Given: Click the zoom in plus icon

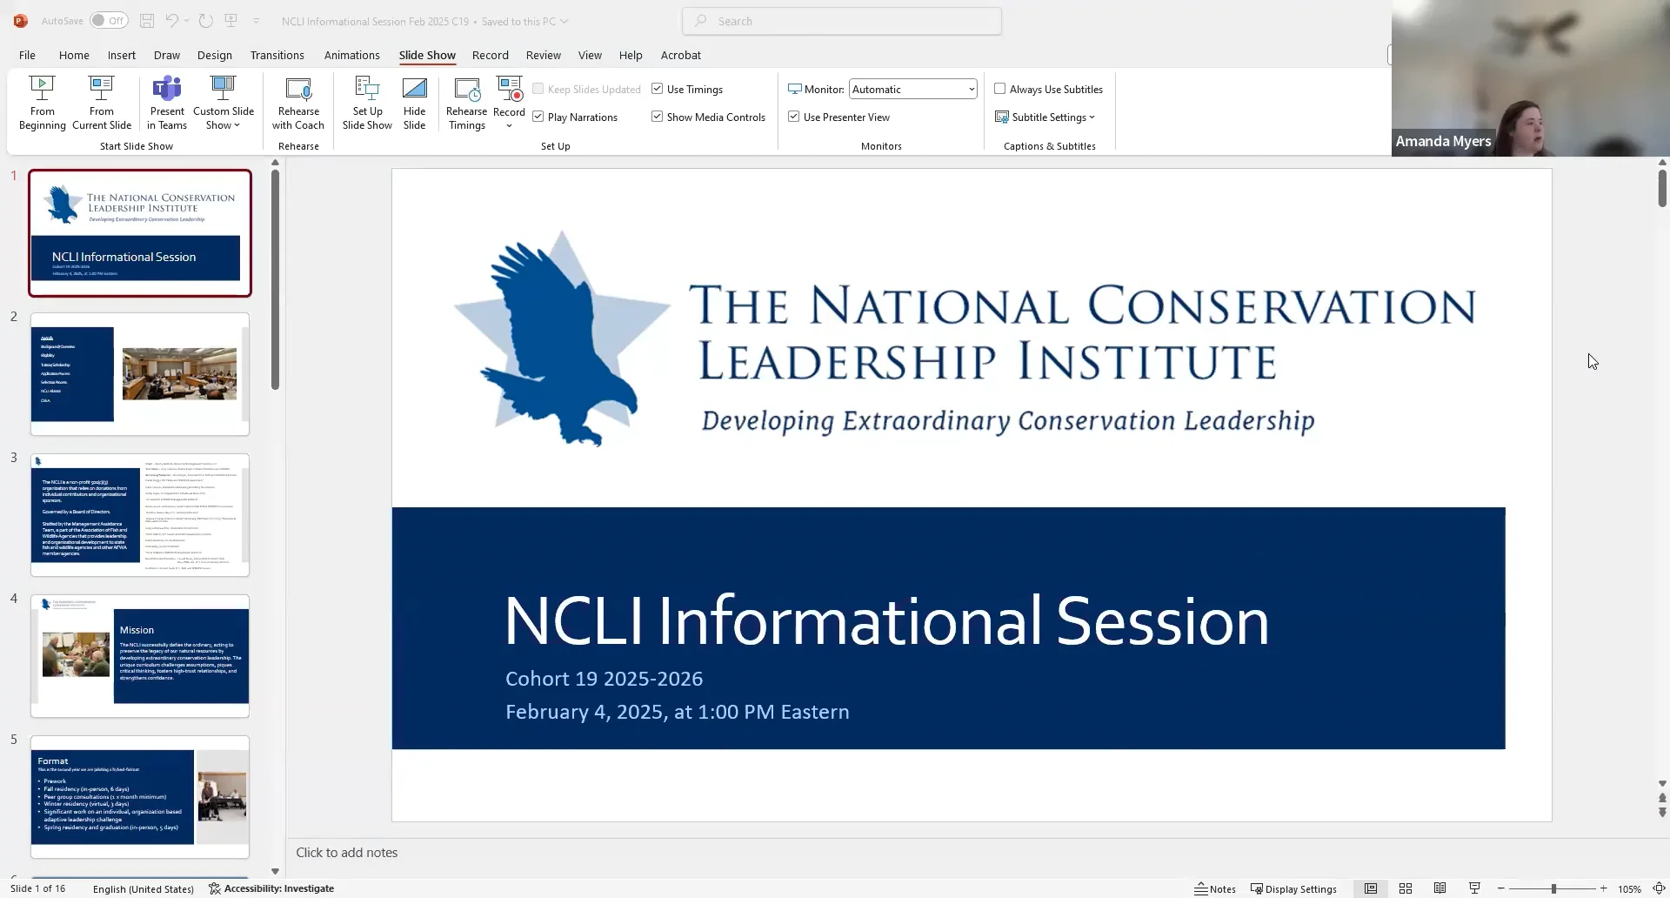Looking at the screenshot, I should [x=1604, y=888].
